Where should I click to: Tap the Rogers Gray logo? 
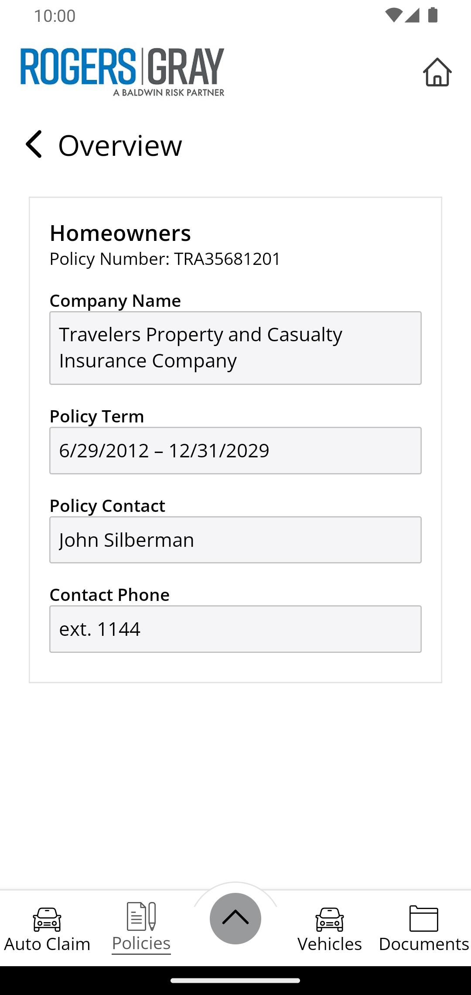coord(123,72)
